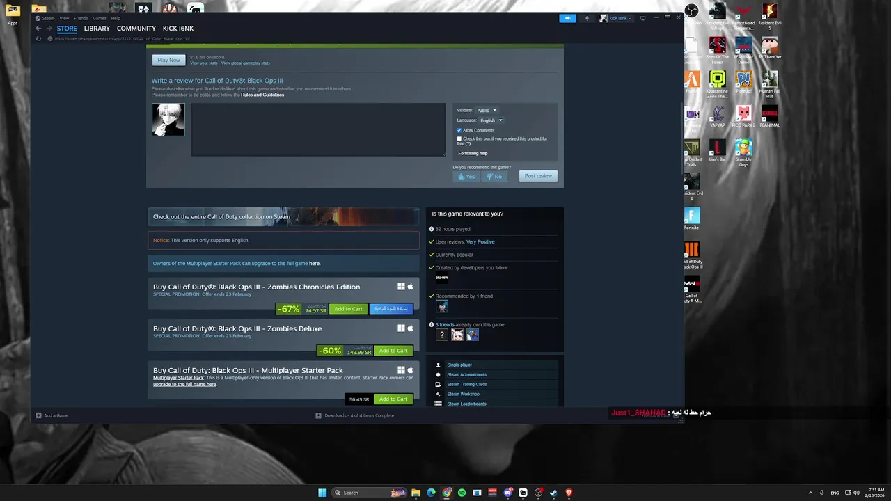The image size is (891, 501).
Task: Open the Windows Start menu
Action: click(322, 493)
